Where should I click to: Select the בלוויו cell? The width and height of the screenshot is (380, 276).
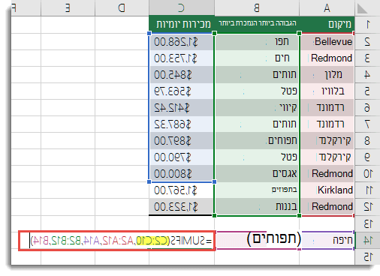click(327, 91)
